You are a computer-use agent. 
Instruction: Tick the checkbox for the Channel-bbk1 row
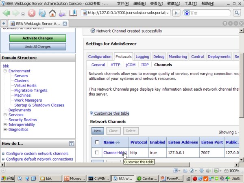point(97,152)
